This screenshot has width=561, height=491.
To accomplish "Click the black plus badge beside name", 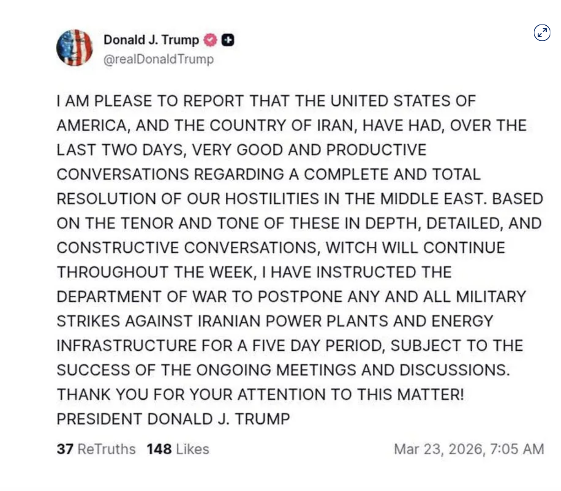I will coord(228,40).
